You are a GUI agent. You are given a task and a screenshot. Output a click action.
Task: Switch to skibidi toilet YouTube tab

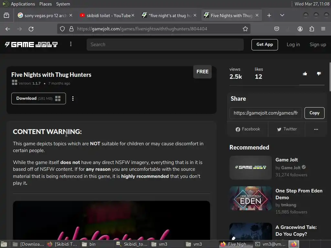(107, 15)
